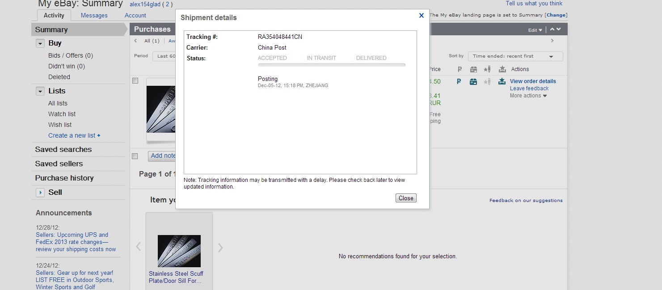
Task: Tick the checkbox beside the purchased item
Action: tap(135, 81)
